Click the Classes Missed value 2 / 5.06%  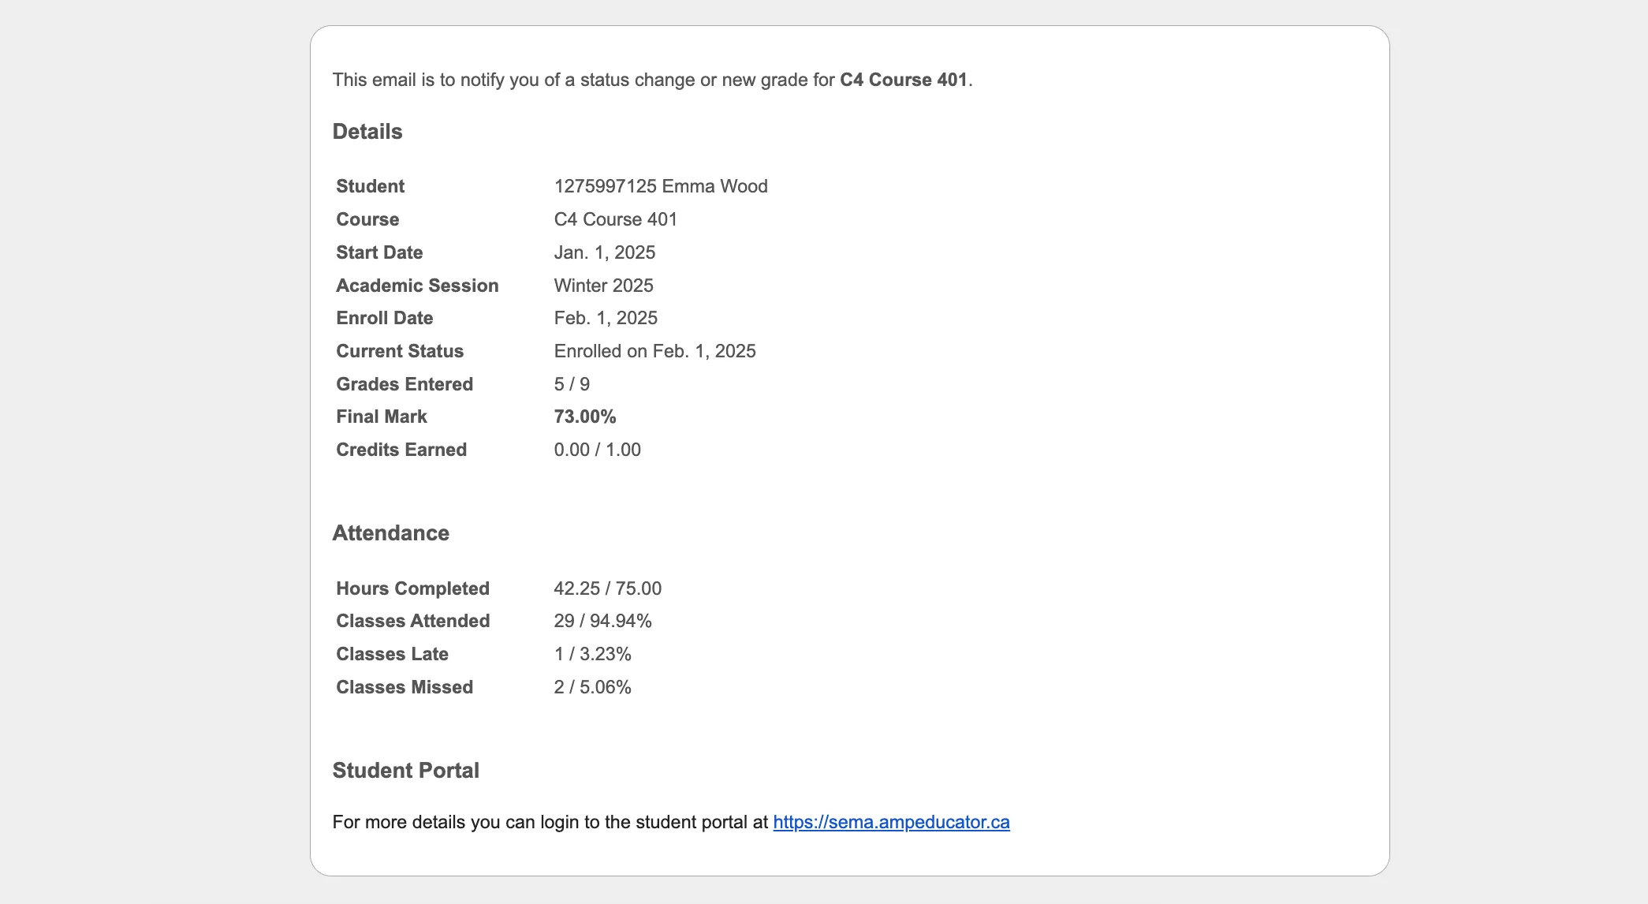pyautogui.click(x=593, y=687)
